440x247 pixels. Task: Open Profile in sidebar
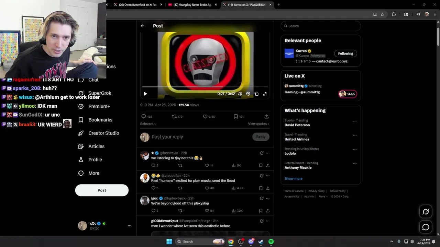90,160
